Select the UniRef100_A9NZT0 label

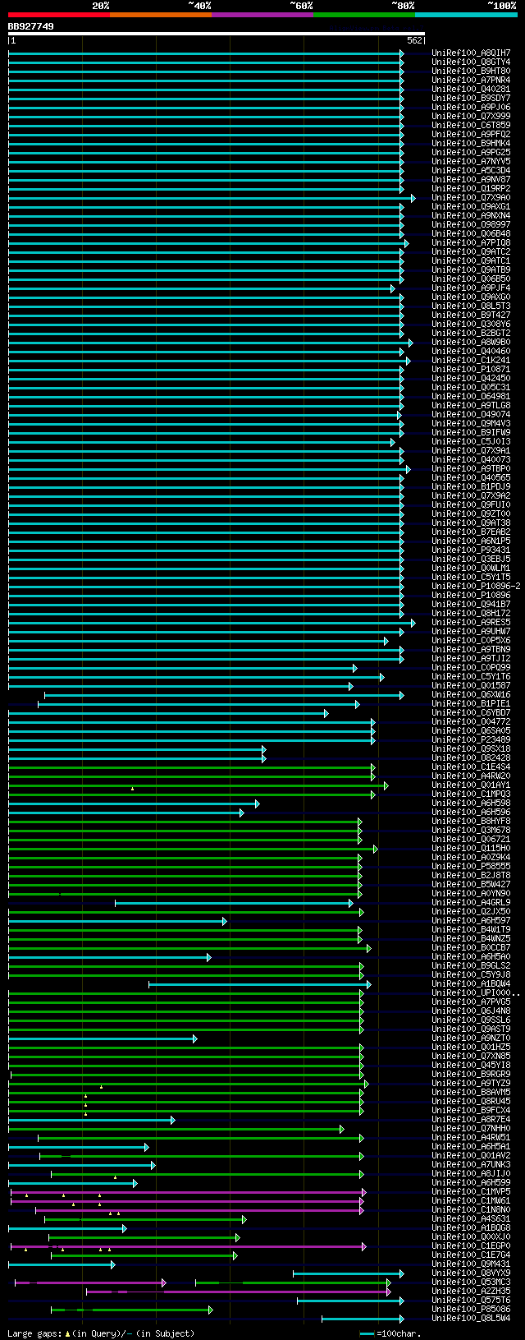click(x=471, y=1038)
